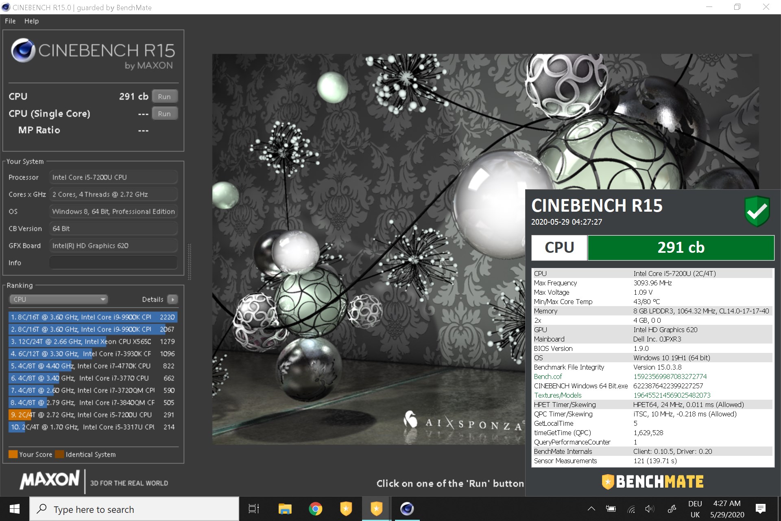Select ranking row 2 Core i9-9900K 2067
Image resolution: width=781 pixels, height=521 pixels.
[93, 329]
